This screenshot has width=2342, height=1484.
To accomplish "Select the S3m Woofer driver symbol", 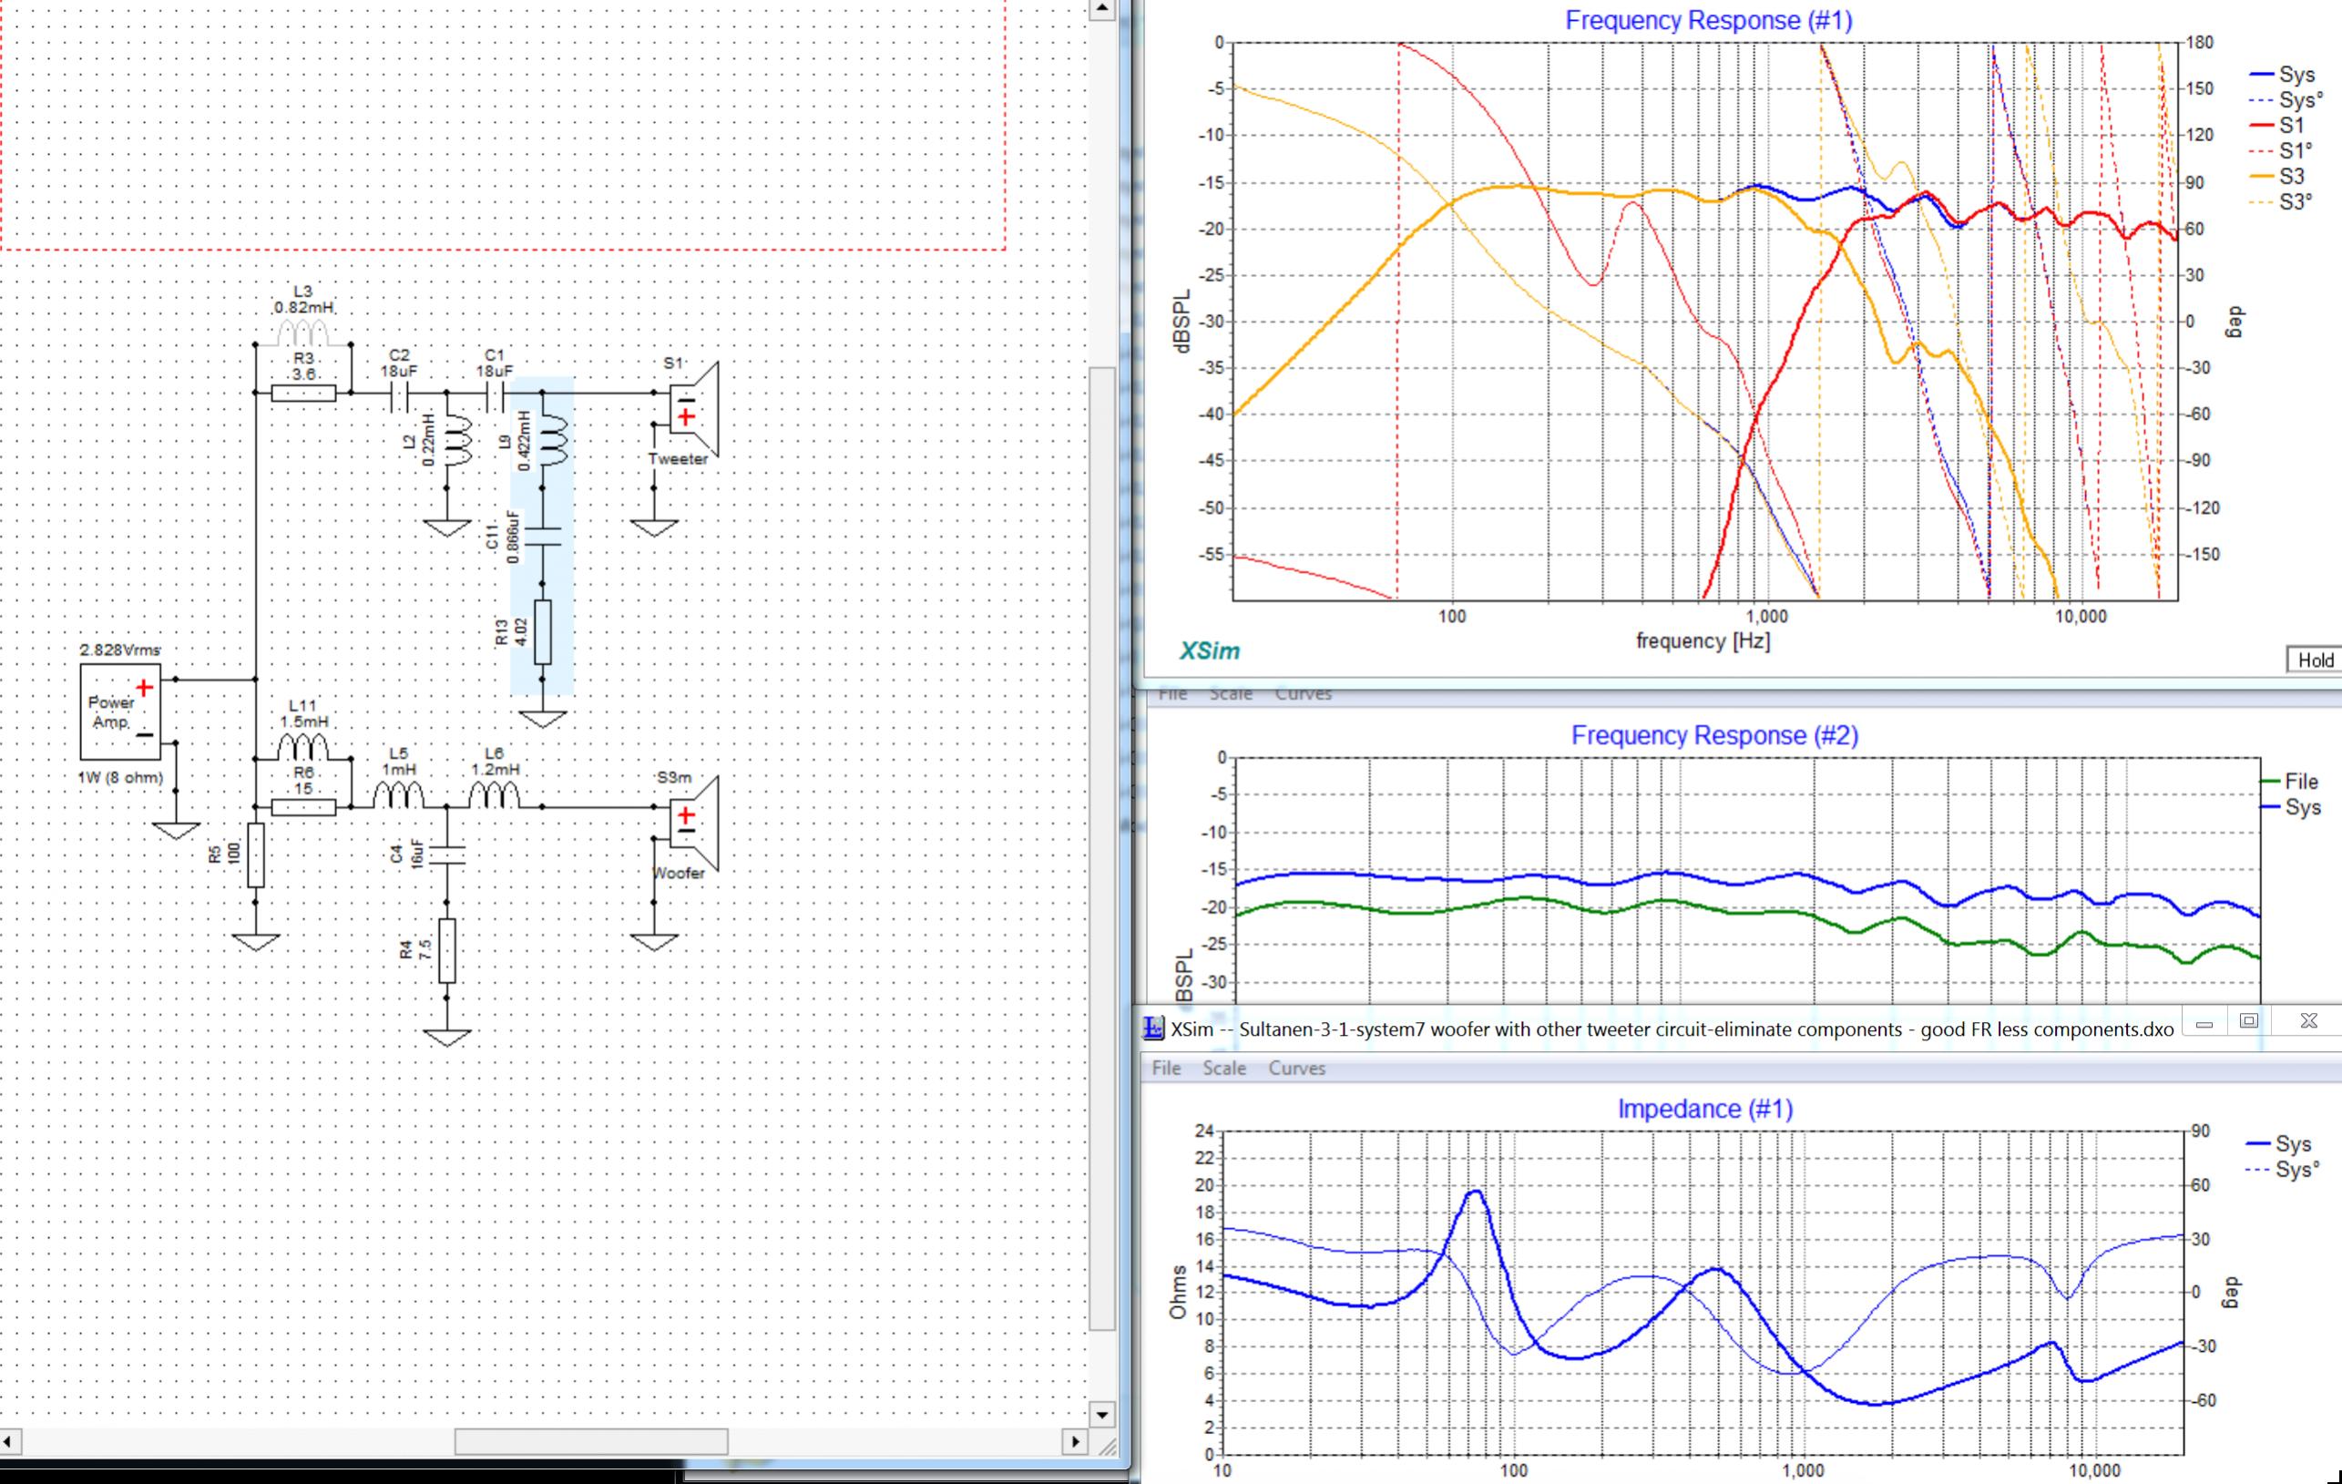I will pos(694,824).
